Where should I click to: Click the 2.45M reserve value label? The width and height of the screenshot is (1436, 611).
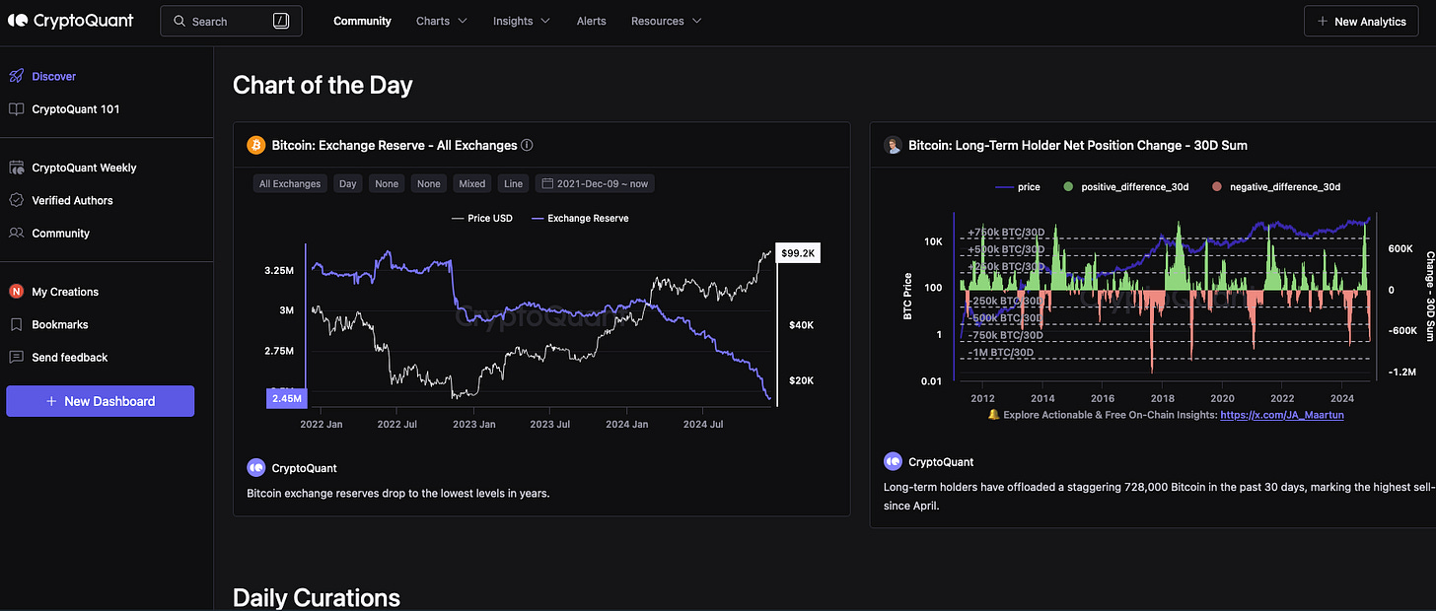click(285, 398)
